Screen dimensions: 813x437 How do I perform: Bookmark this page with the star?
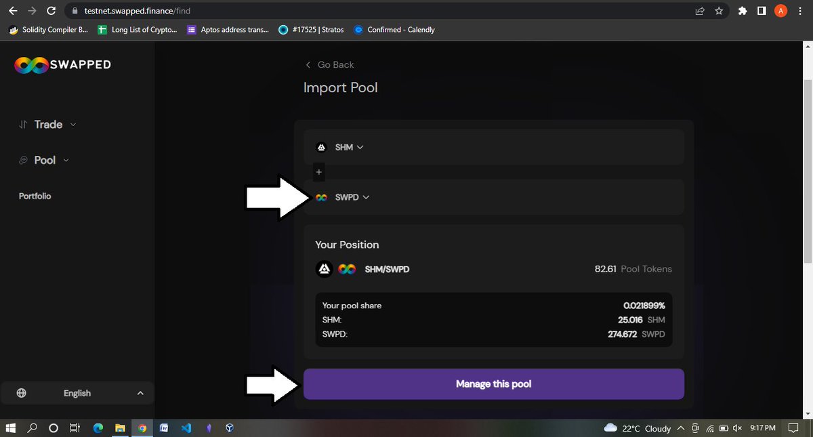coord(719,11)
